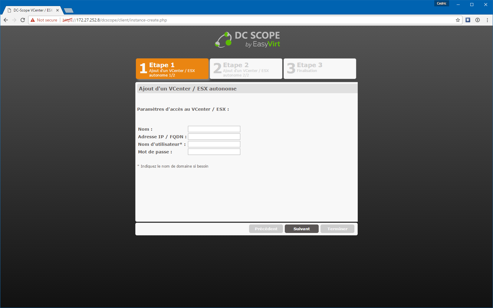The height and width of the screenshot is (308, 493).
Task: Reload the current page
Action: pos(23,20)
